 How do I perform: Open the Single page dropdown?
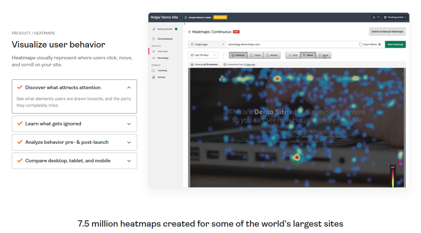(x=207, y=44)
